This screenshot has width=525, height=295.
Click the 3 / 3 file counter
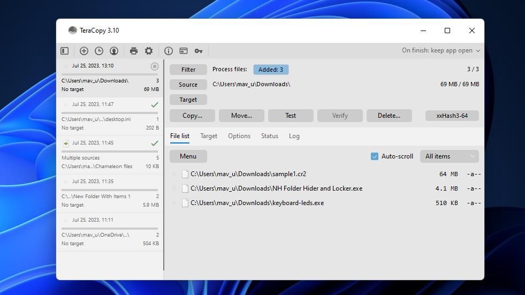473,69
